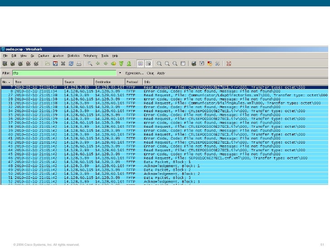
Task: Click the Find packet magnifier icon
Action: click(90, 64)
